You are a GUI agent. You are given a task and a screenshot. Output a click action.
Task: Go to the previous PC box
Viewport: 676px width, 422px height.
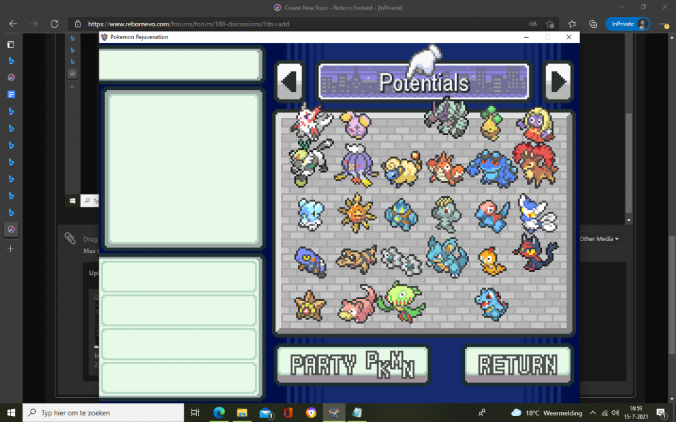coord(289,82)
